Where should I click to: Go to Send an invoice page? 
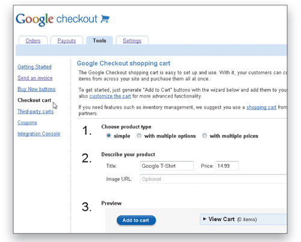pos(35,78)
